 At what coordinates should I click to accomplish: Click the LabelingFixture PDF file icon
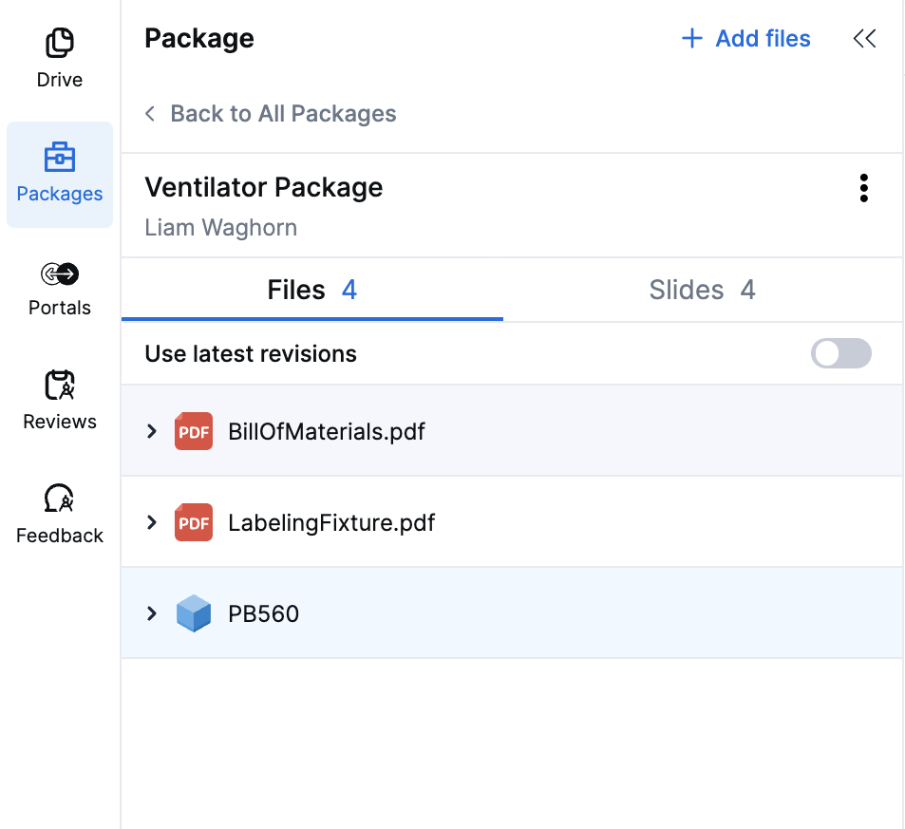coord(194,522)
